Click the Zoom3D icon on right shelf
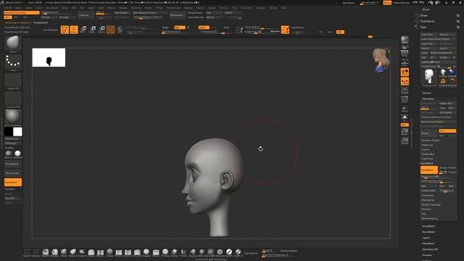This screenshot has height=261, width=464. (x=405, y=132)
